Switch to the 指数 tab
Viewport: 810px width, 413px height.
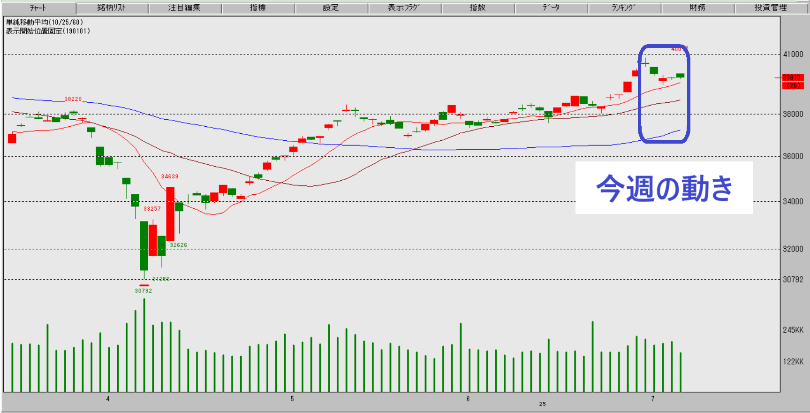click(x=477, y=8)
